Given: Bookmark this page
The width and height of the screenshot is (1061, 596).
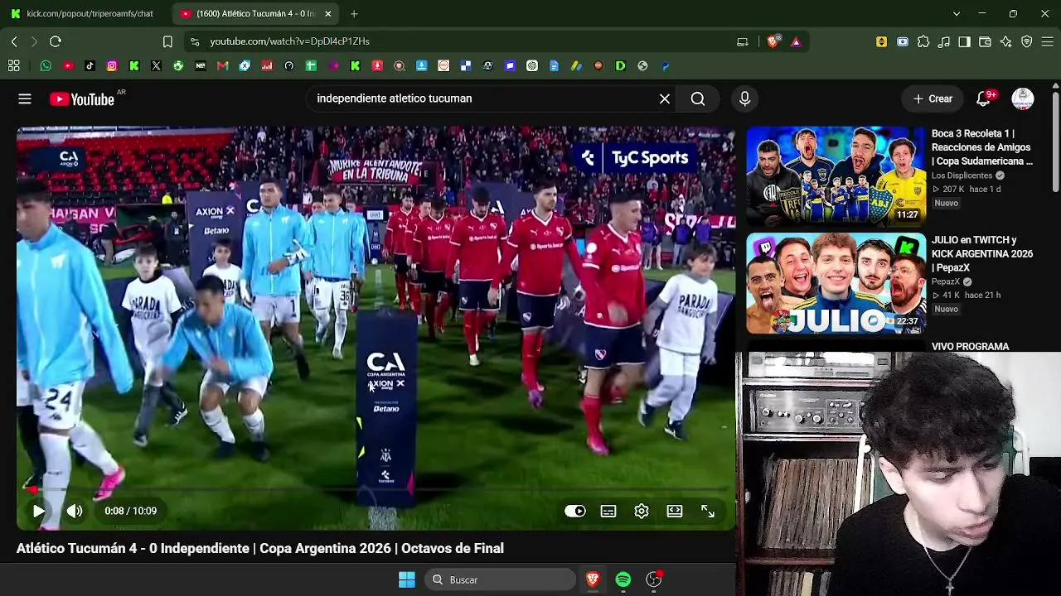Looking at the screenshot, I should (x=167, y=41).
